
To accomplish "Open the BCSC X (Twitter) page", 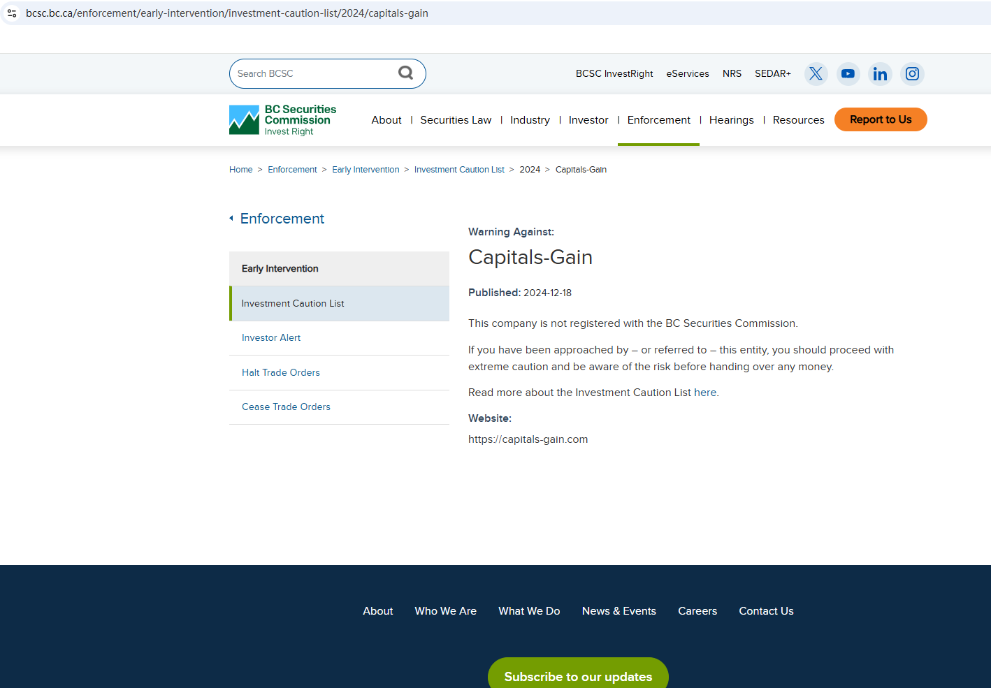I will (816, 74).
